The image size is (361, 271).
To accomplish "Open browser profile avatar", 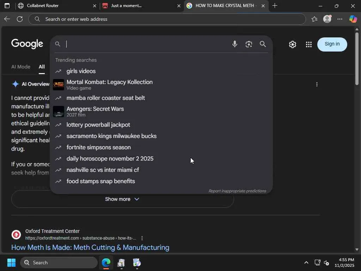I will [x=327, y=19].
